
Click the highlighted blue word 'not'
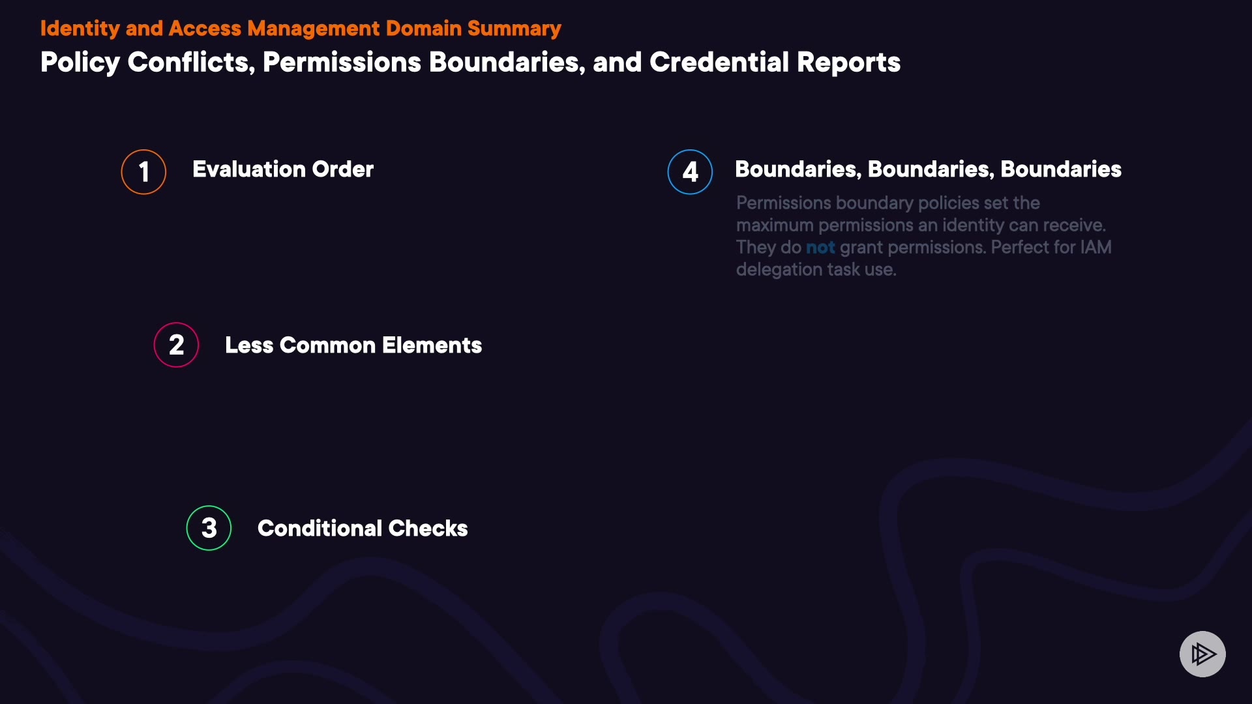click(x=820, y=248)
